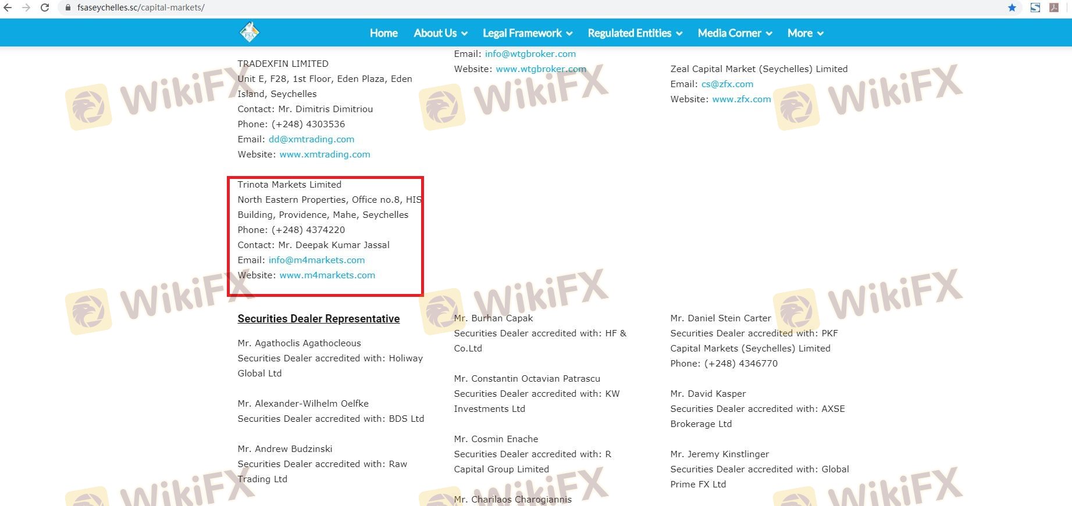Expand the About Us dropdown
This screenshot has height=506, width=1072.
point(440,33)
